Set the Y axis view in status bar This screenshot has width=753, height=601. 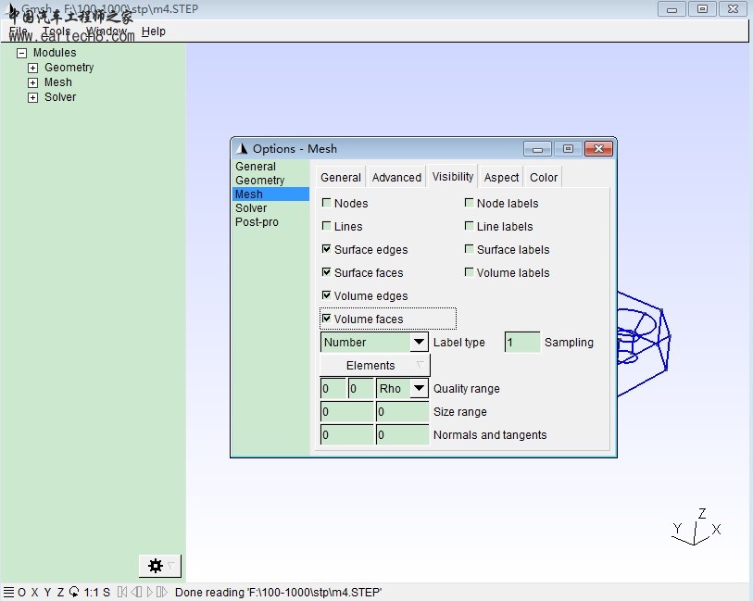[47, 593]
